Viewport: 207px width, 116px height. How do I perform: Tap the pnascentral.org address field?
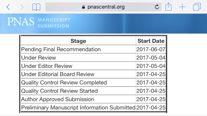point(106,7)
